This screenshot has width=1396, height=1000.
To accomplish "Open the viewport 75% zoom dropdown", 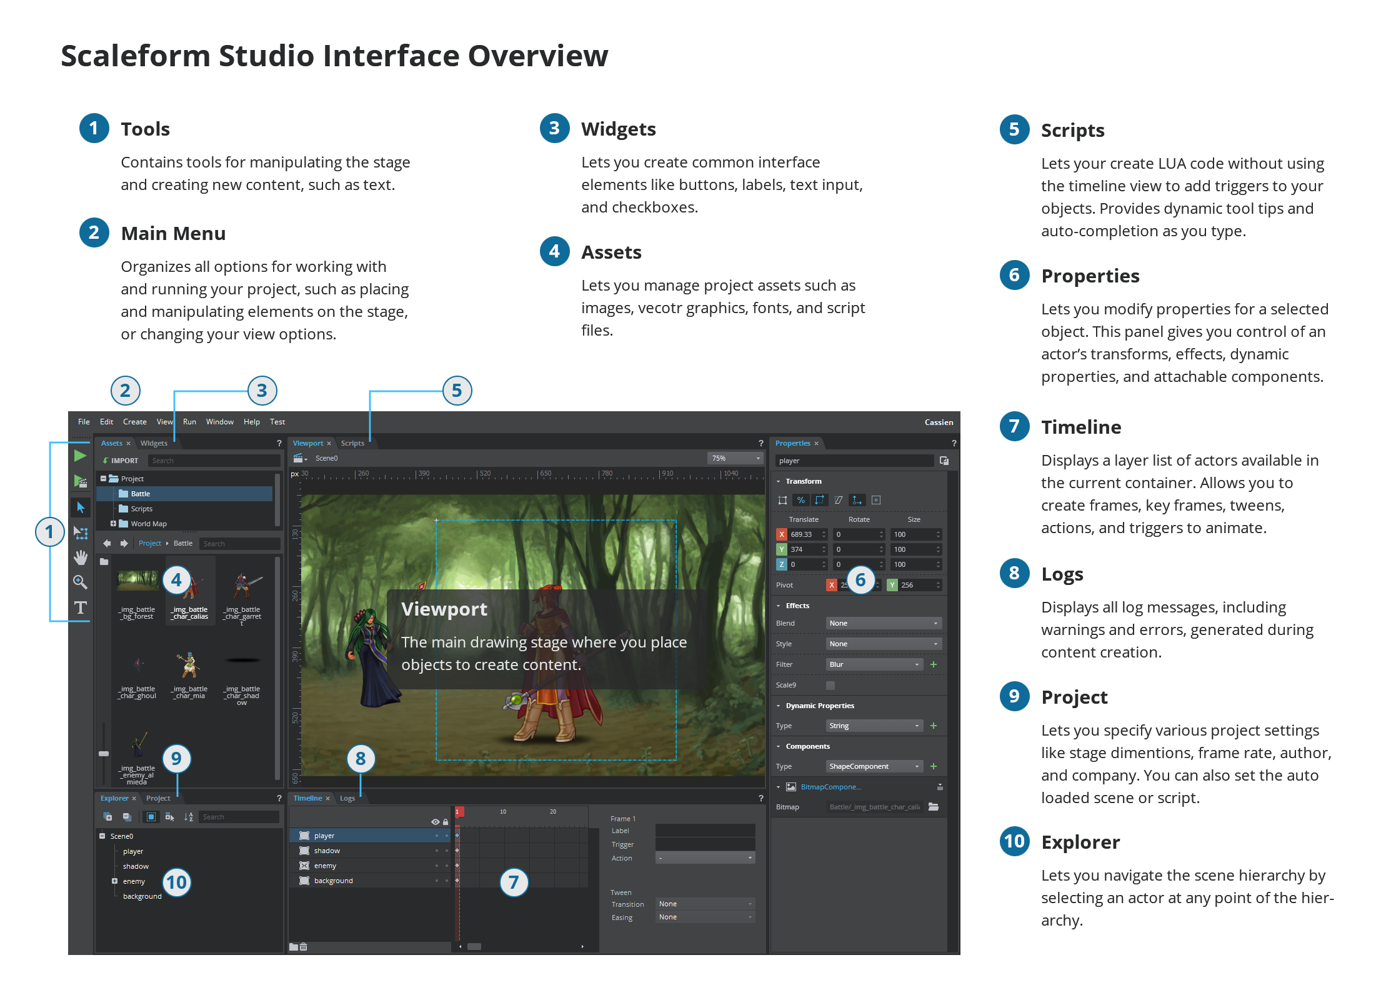I will pos(735,458).
